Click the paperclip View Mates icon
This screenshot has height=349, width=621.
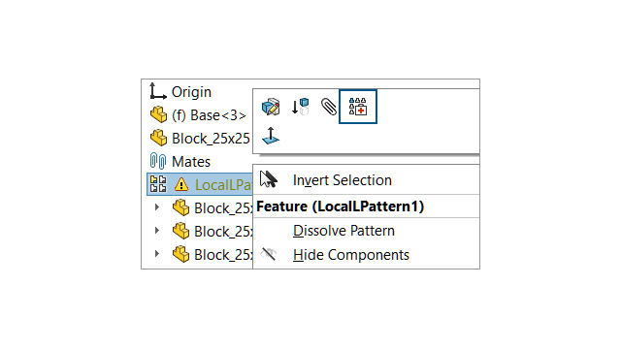pyautogui.click(x=329, y=107)
